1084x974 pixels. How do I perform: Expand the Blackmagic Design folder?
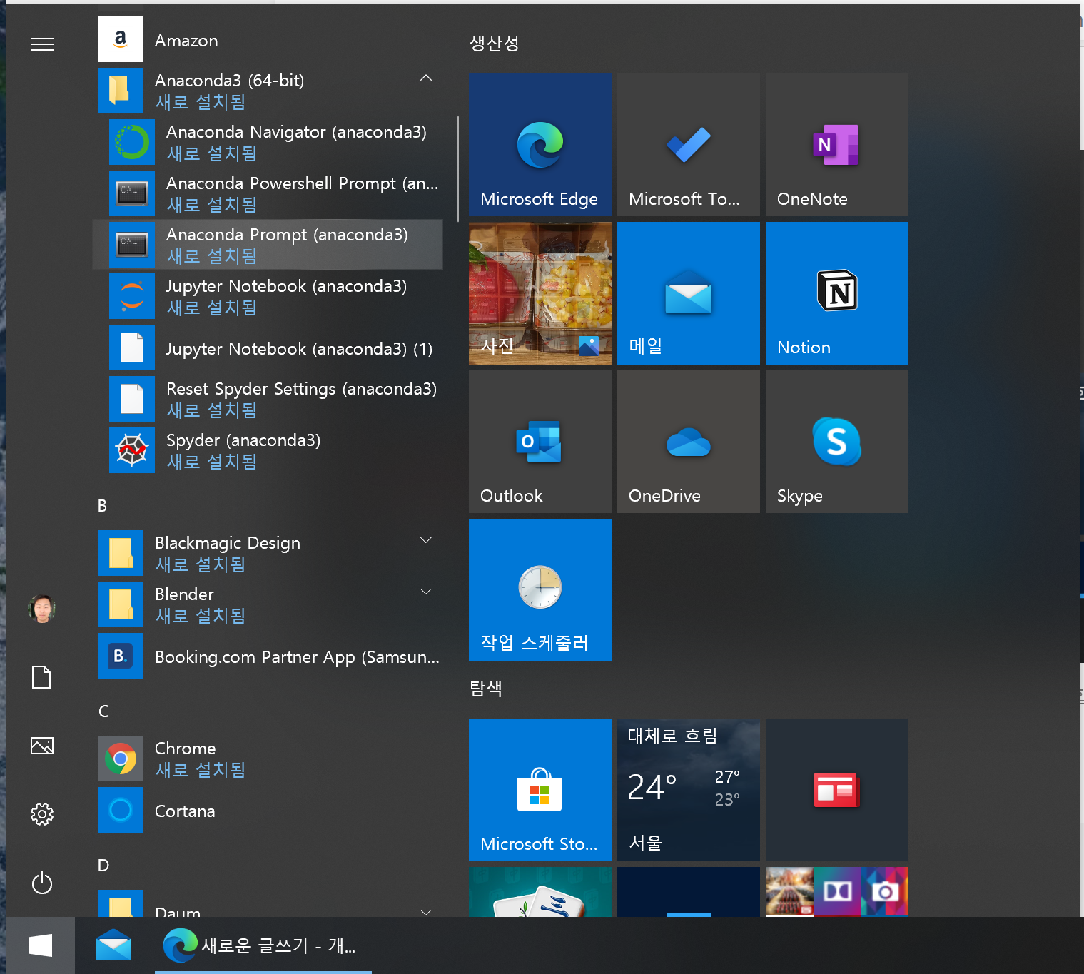426,540
